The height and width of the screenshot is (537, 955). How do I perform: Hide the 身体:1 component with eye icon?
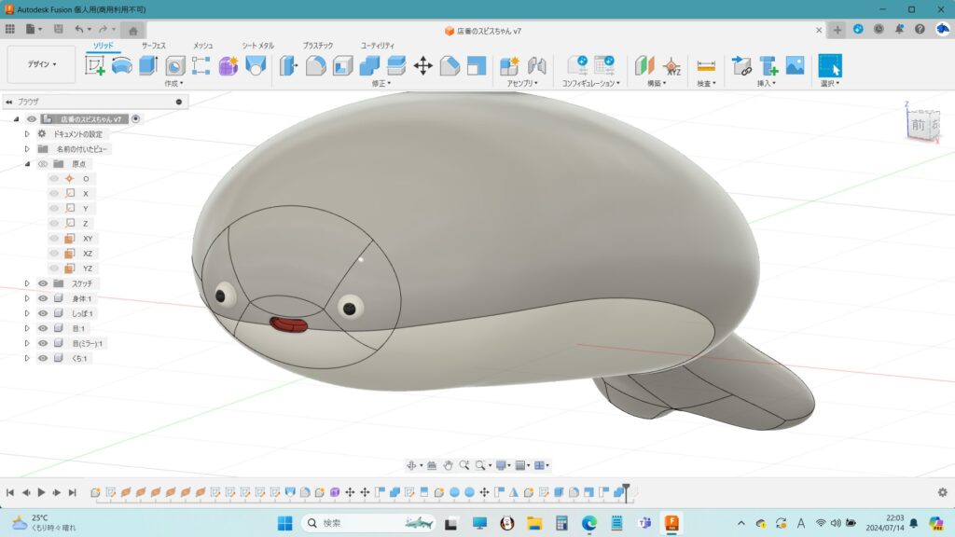43,298
